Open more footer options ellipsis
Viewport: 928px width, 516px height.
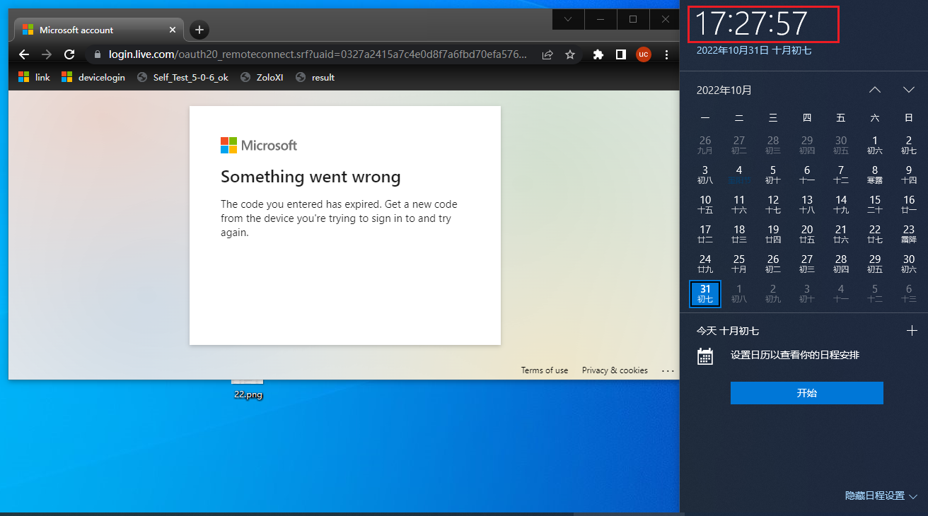click(668, 370)
